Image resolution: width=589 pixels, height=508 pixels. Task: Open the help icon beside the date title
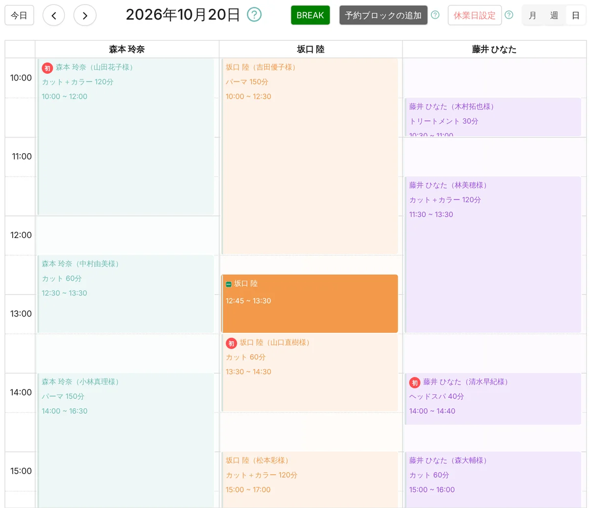[x=254, y=15]
